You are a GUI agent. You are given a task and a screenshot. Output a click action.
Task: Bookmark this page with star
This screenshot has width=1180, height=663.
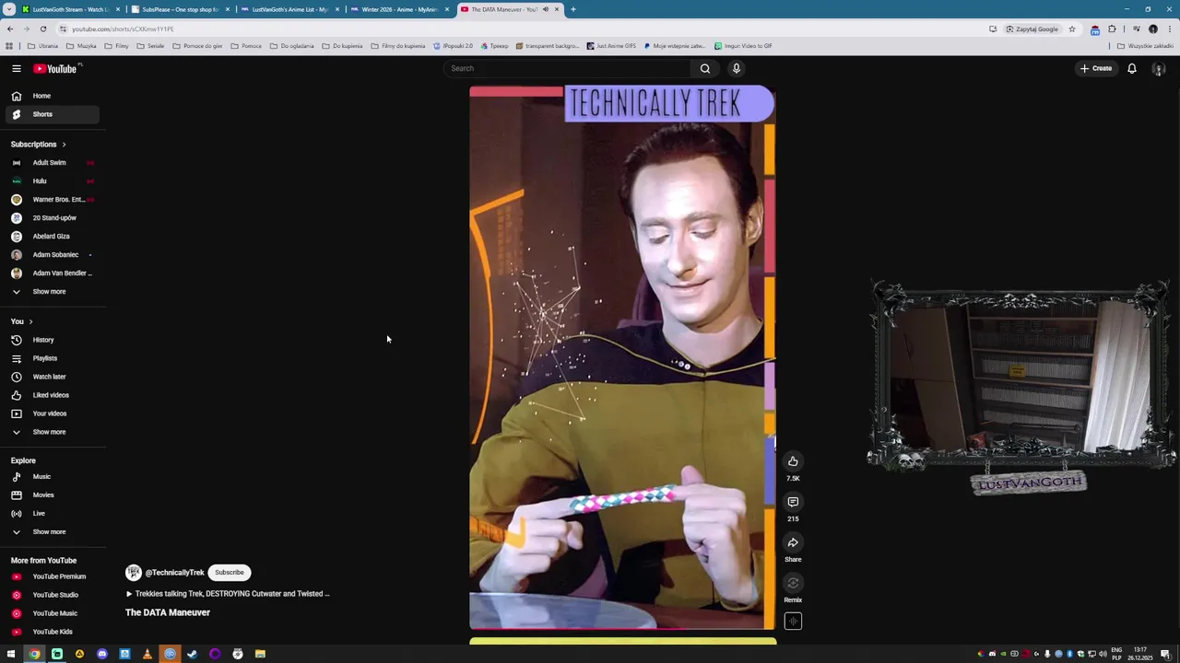tap(1071, 29)
